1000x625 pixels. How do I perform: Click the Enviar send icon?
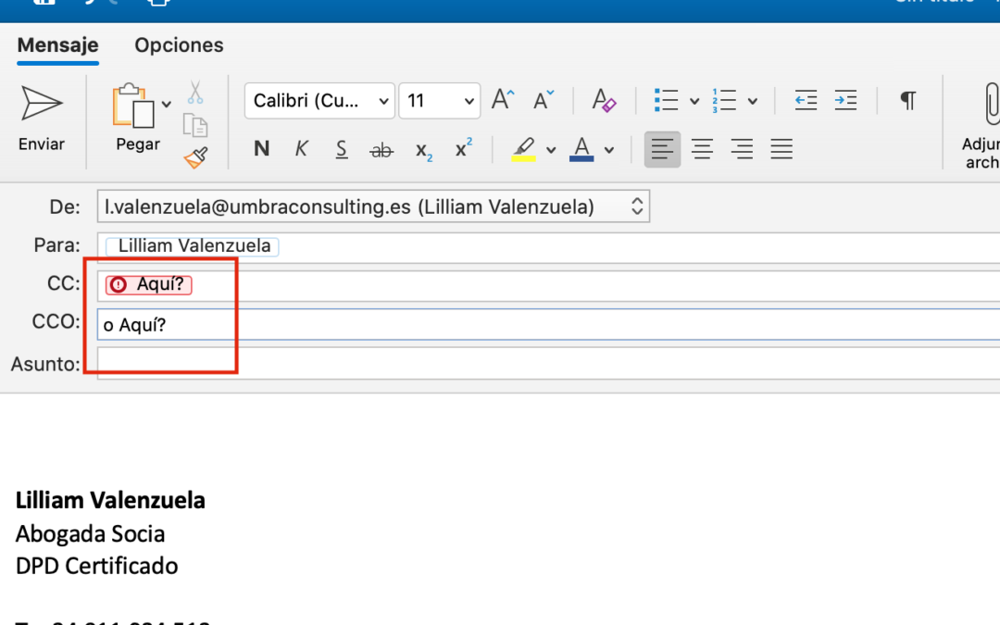42,104
